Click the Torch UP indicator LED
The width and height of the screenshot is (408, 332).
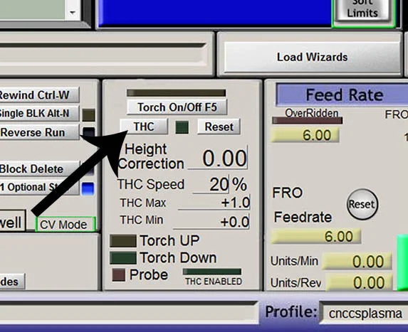click(x=123, y=241)
